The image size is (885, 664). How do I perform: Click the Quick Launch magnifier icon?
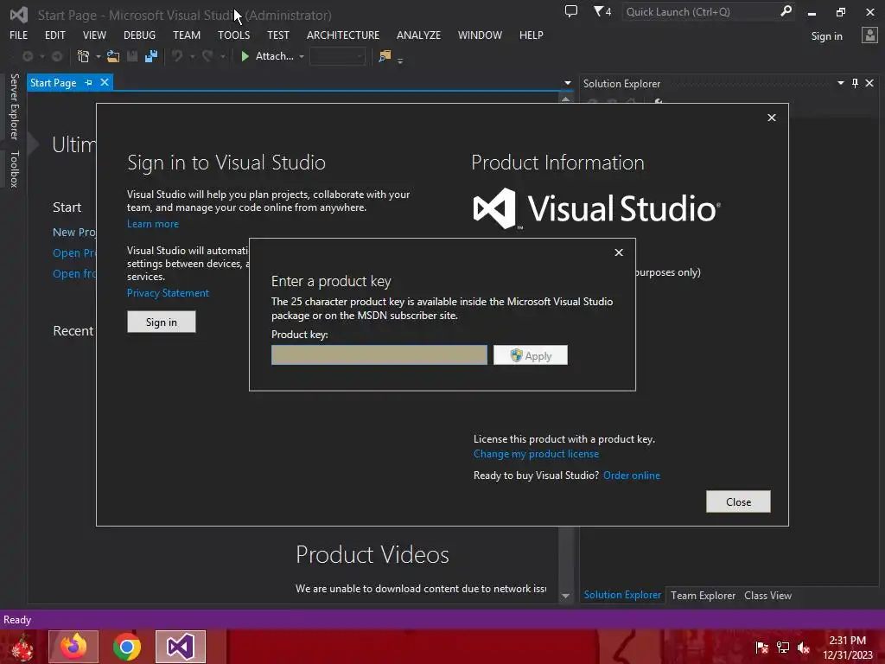786,11
